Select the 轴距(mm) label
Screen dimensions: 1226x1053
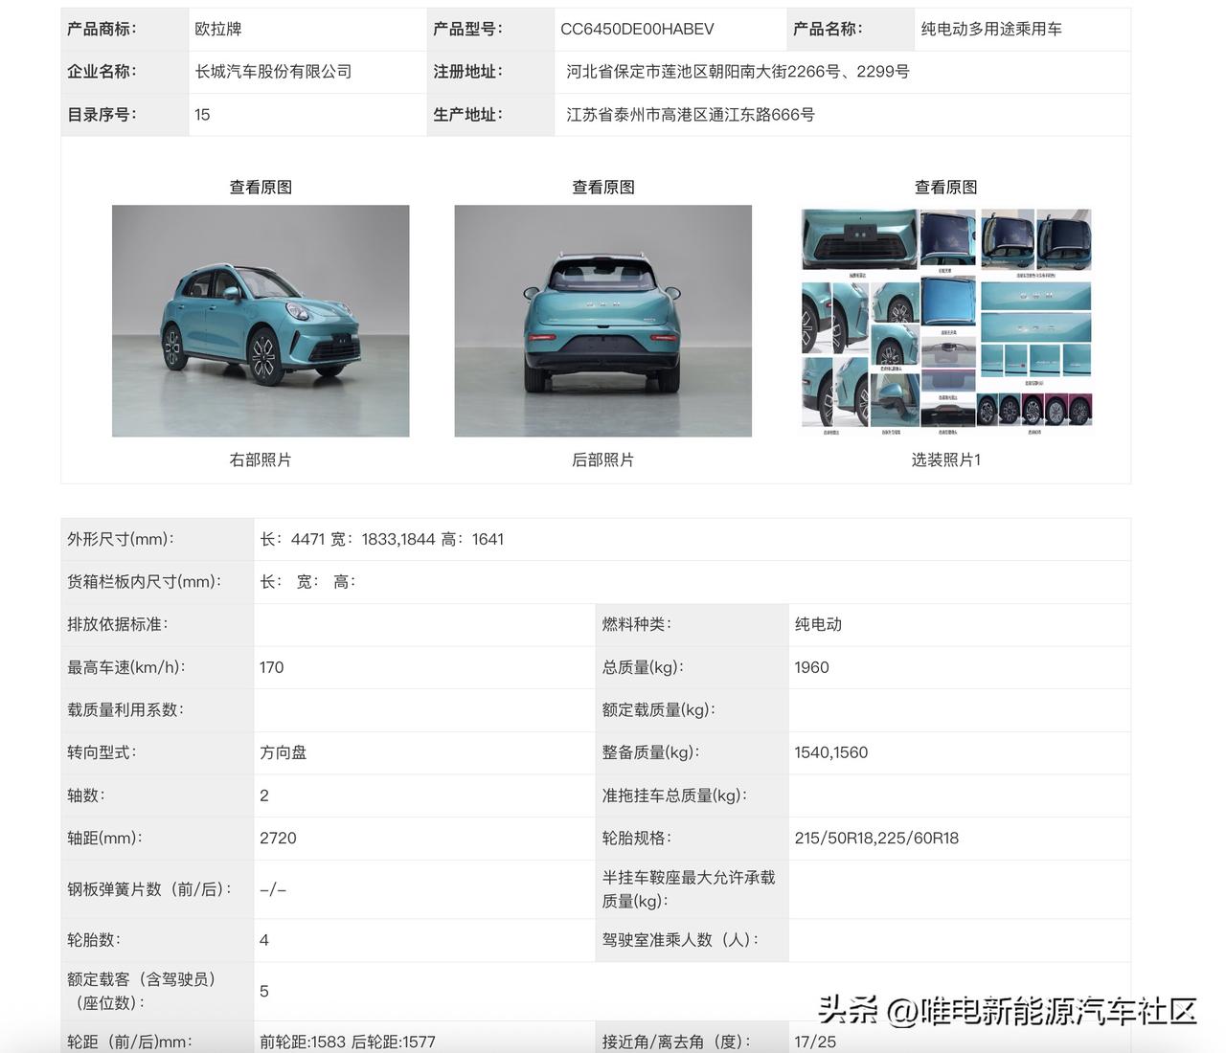(x=104, y=838)
